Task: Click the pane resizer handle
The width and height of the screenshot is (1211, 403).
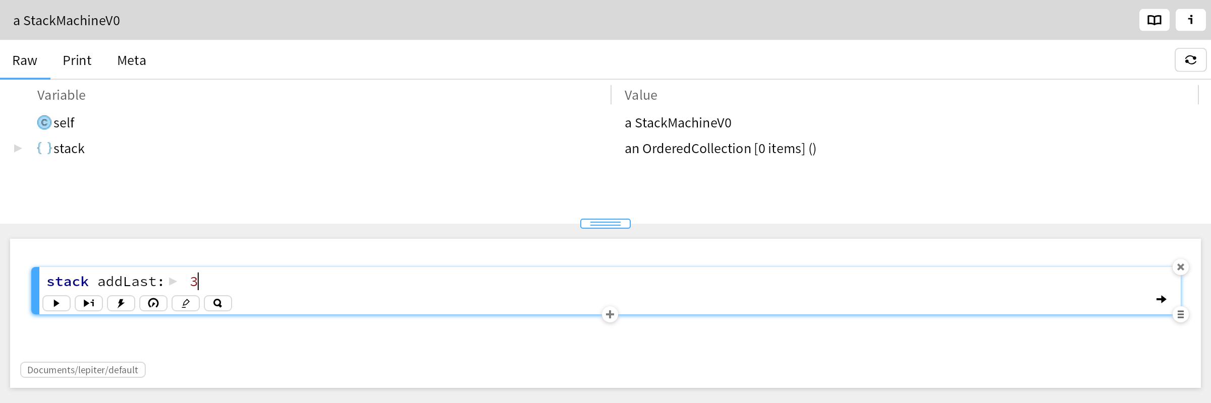Action: (x=605, y=224)
